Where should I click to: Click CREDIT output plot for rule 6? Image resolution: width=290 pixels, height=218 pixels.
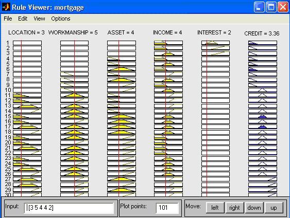coord(263,69)
